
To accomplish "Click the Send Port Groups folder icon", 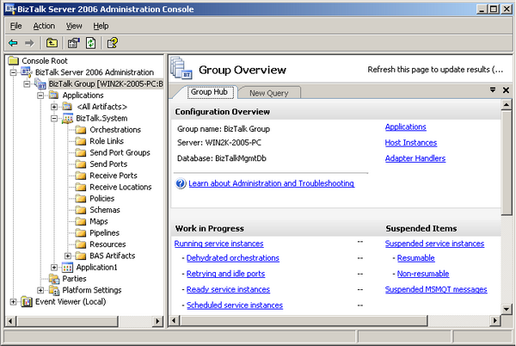I will (x=81, y=152).
